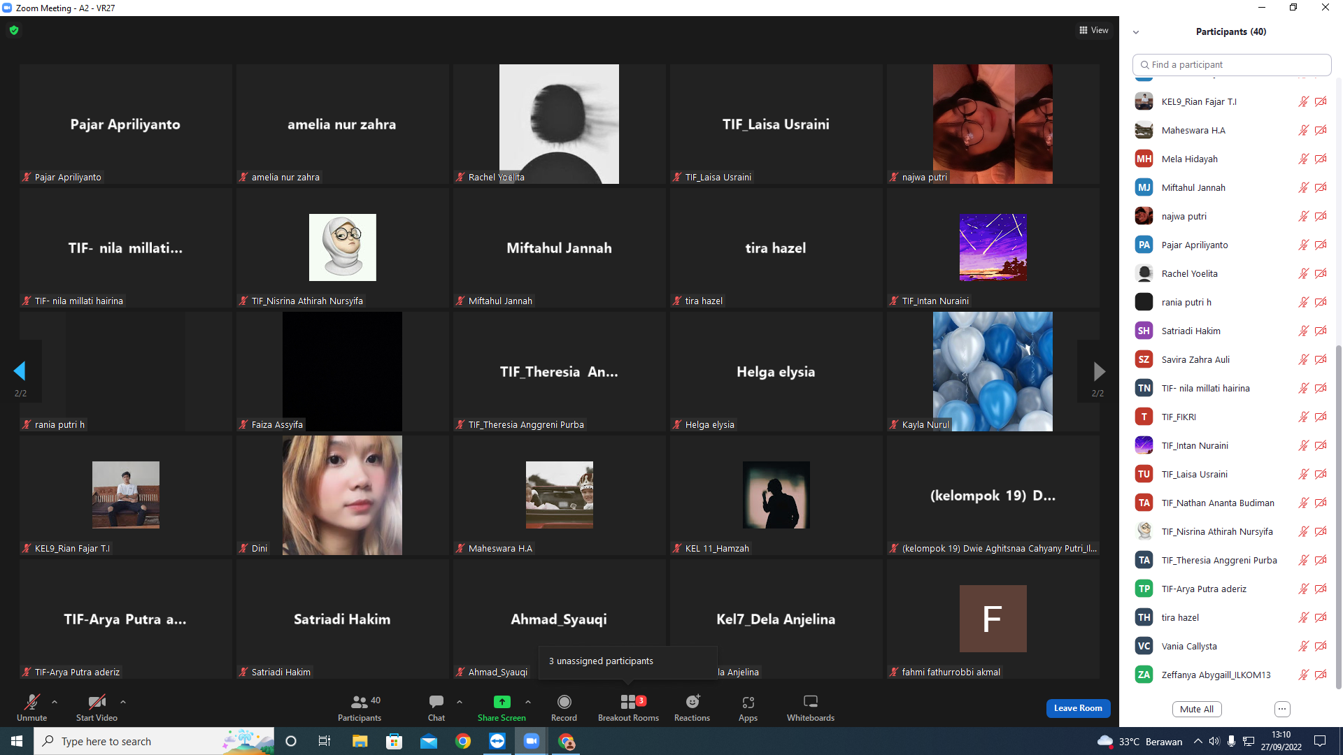Select TIF-Arya Putra aderiz in list
This screenshot has height=755, width=1343.
1230,589
